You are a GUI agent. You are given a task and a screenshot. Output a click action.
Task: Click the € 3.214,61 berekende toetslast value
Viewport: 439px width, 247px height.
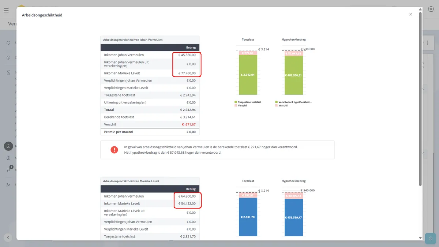(188, 117)
